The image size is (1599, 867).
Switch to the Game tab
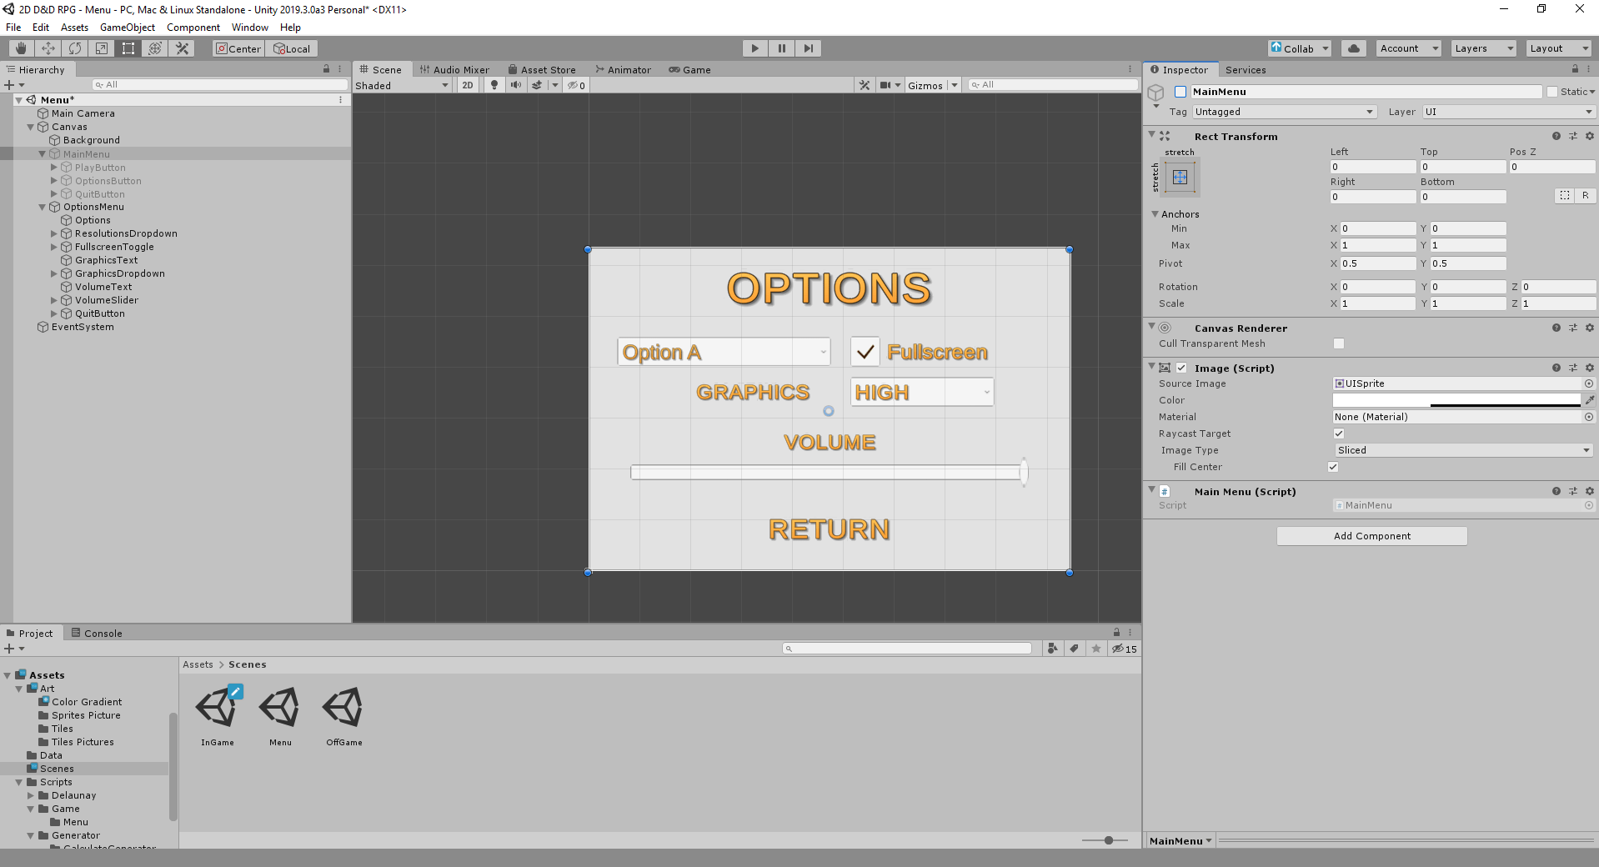(689, 70)
